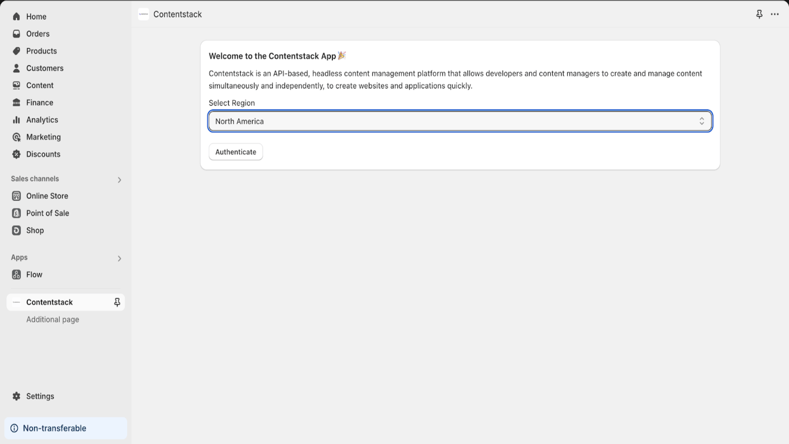Open the Finance section
This screenshot has height=444, width=789.
coord(40,102)
